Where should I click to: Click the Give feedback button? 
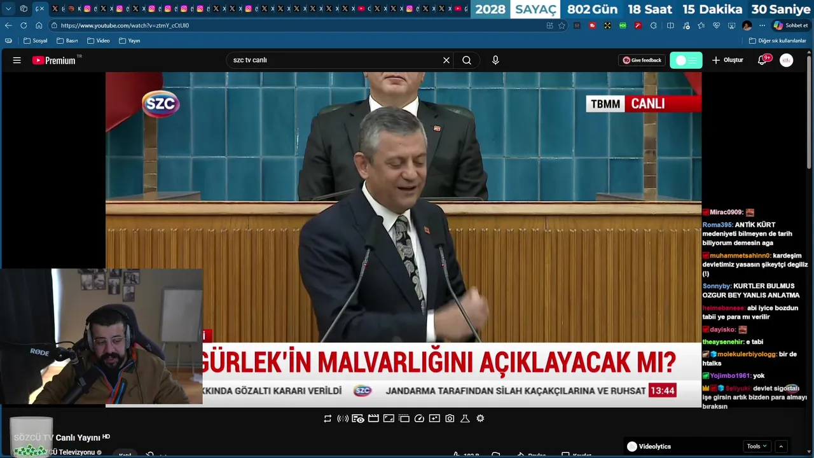coord(642,60)
